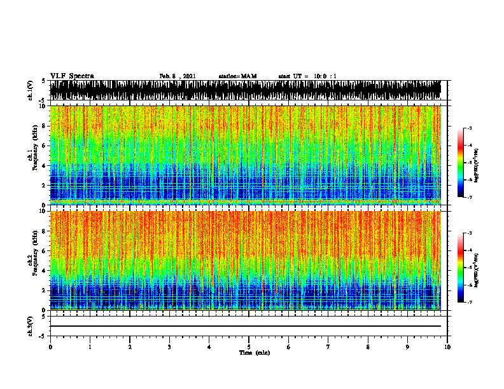This screenshot has width=504, height=389.
Task: Click the ch.1 spectrogram color scale bar
Action: point(460,163)
